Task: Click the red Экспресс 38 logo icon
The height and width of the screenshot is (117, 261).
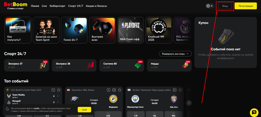Action: tap(90, 65)
